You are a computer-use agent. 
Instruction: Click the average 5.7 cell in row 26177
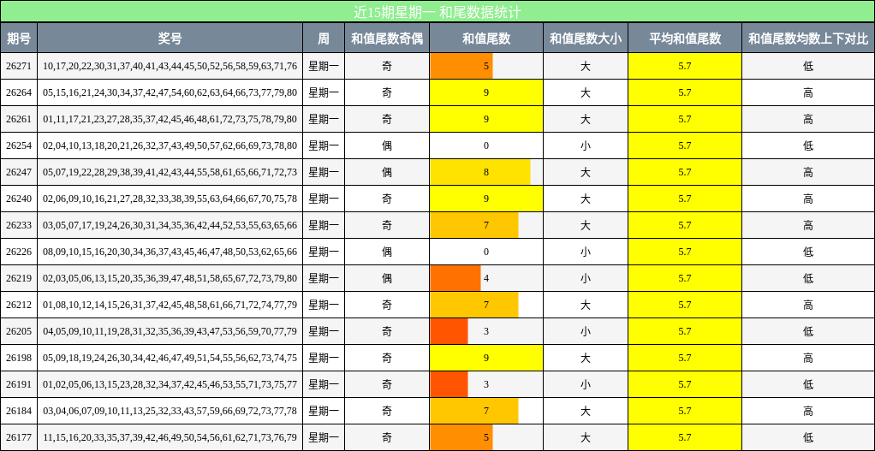click(x=685, y=437)
